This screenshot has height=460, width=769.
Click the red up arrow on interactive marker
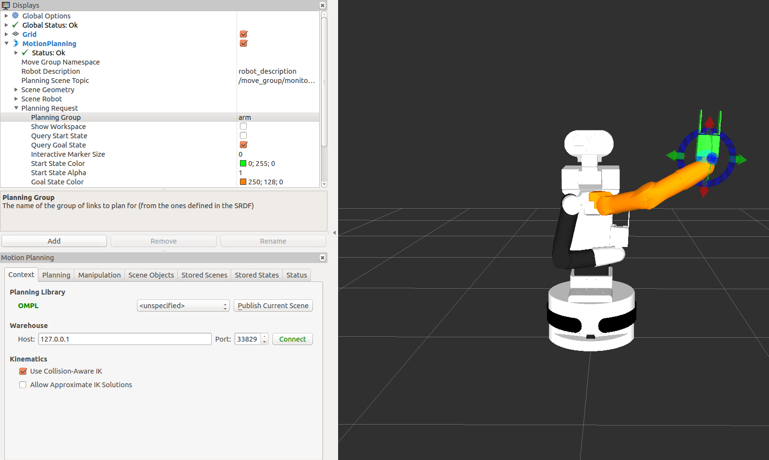click(710, 121)
